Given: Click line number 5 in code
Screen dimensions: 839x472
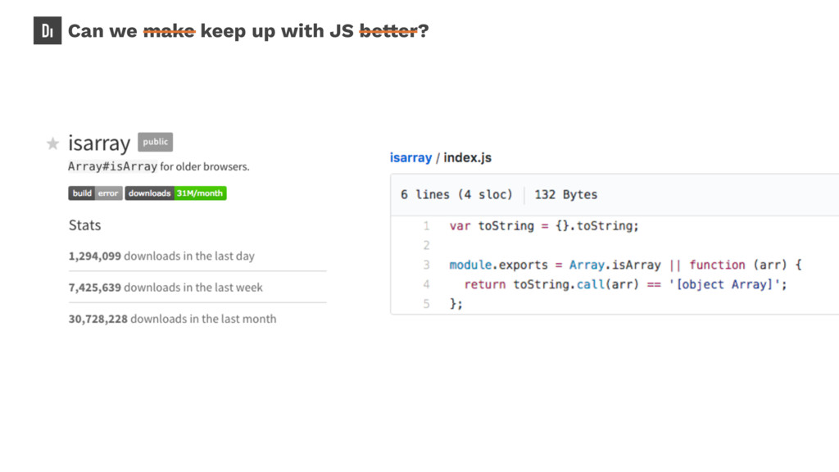Looking at the screenshot, I should point(426,304).
